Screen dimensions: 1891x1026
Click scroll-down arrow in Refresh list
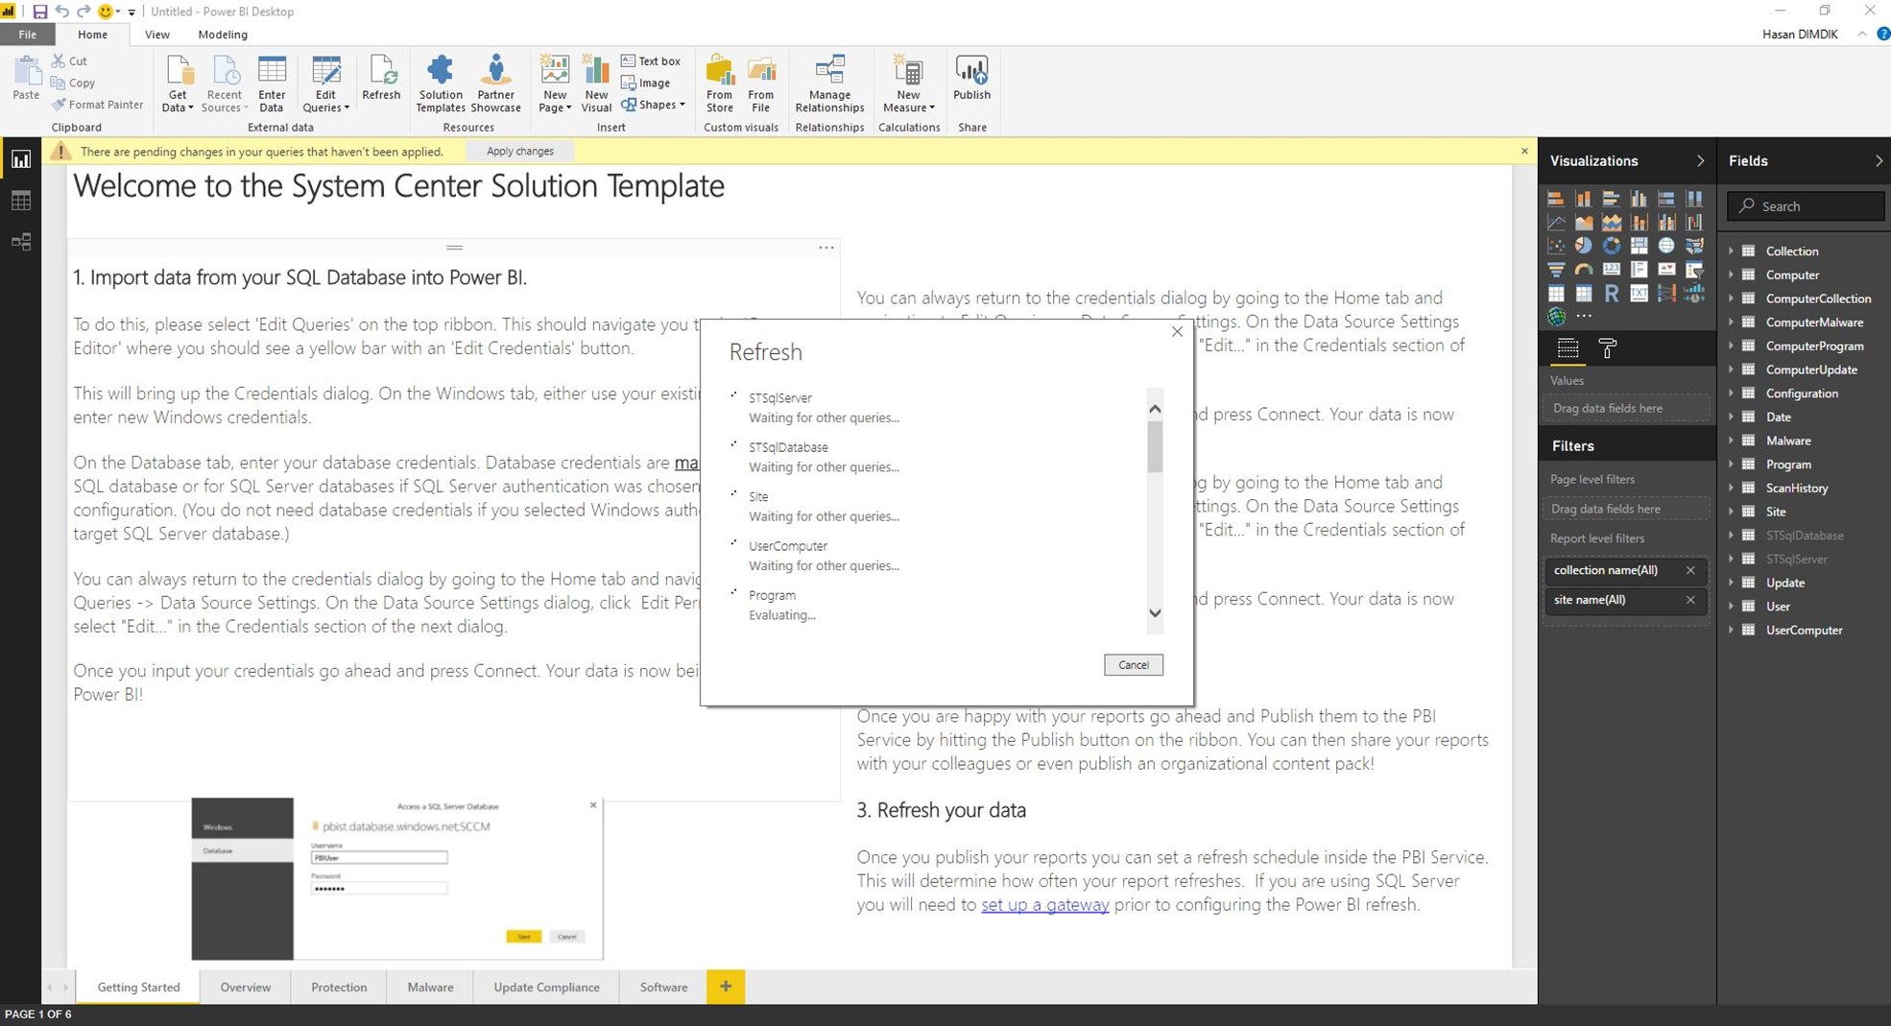pyautogui.click(x=1155, y=613)
